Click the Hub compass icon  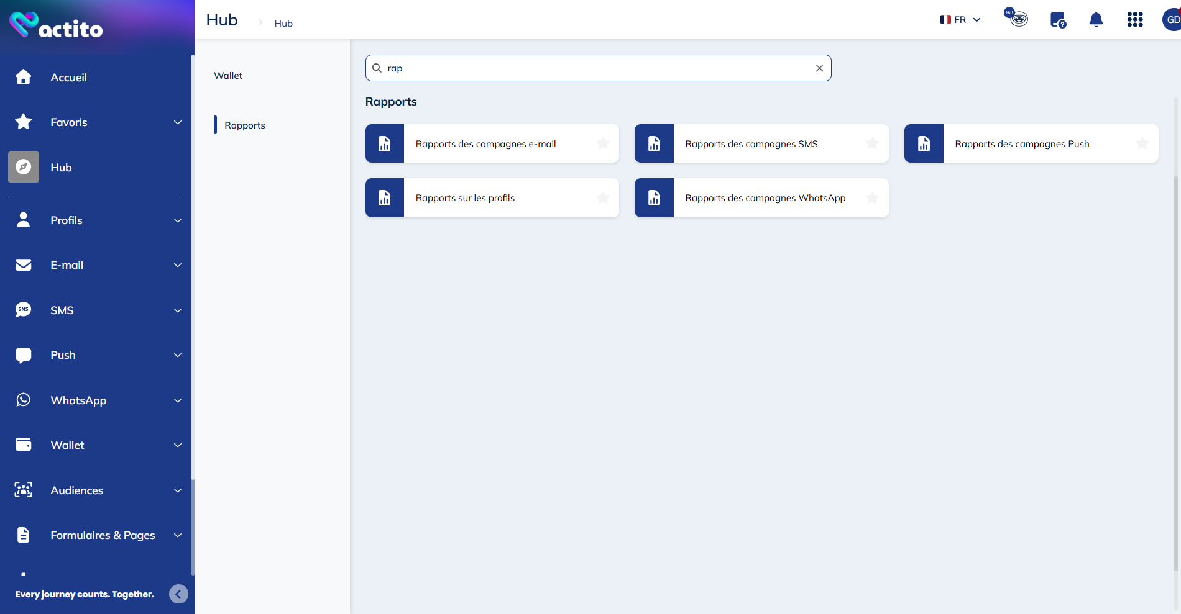[24, 167]
